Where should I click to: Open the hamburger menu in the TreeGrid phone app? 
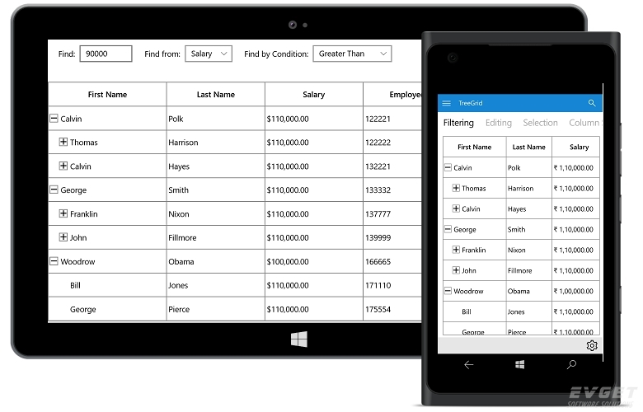click(447, 103)
